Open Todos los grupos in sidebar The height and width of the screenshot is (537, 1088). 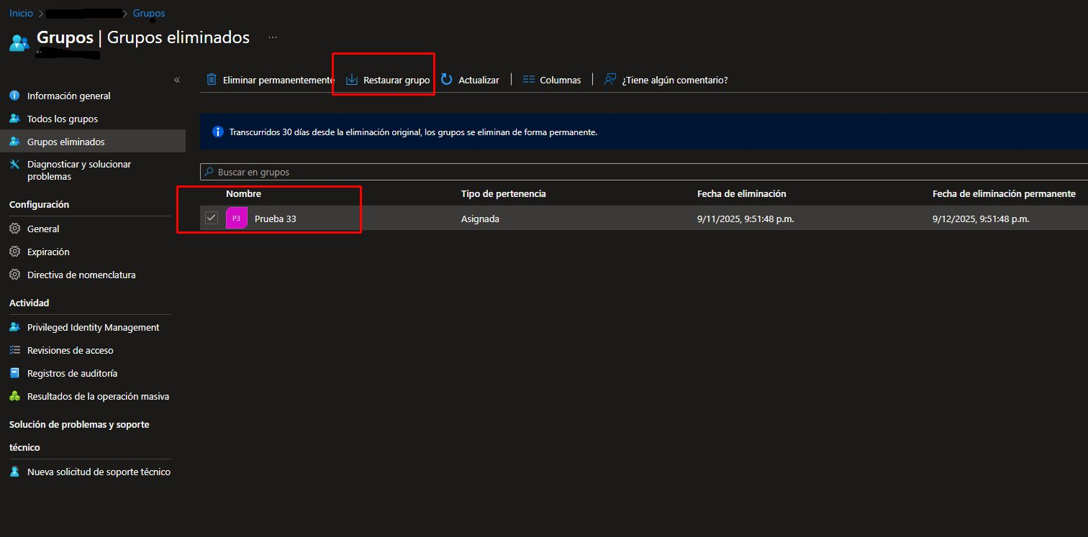pos(62,119)
